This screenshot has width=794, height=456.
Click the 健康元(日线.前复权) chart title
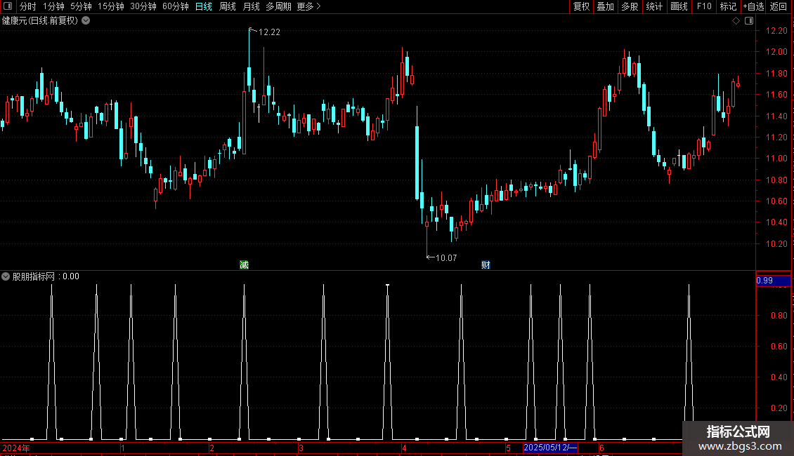[40, 21]
